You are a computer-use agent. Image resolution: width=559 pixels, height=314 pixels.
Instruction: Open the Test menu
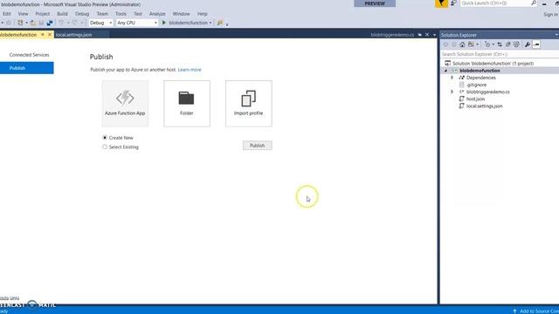(138, 14)
